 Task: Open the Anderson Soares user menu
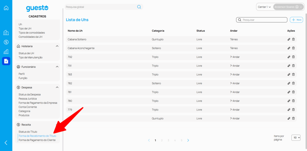pyautogui.click(x=288, y=7)
